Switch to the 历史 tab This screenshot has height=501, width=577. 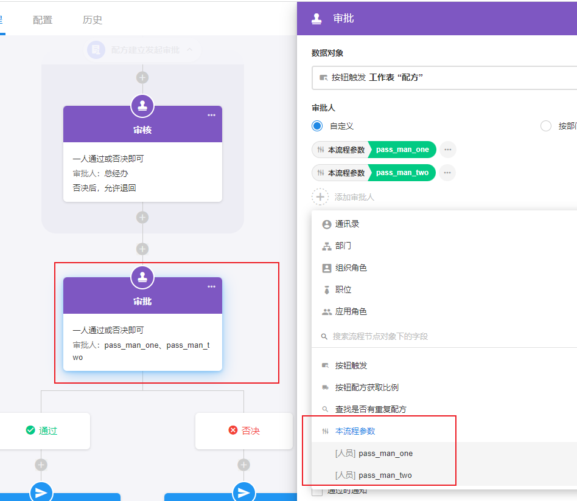pos(93,20)
